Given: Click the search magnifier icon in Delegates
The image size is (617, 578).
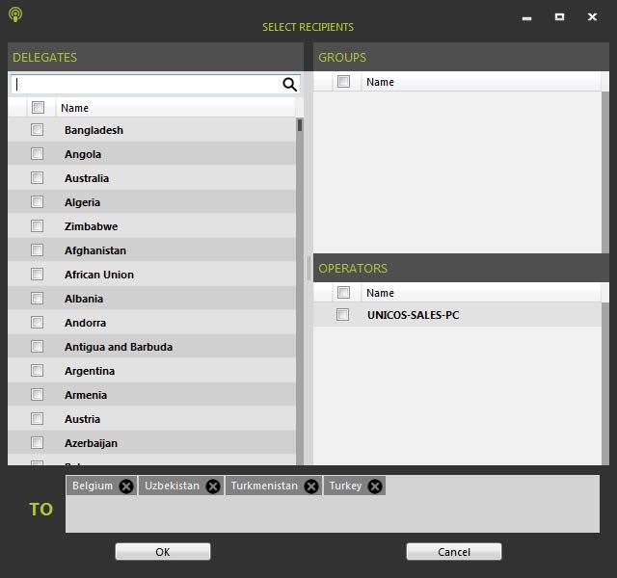Looking at the screenshot, I should [x=289, y=85].
